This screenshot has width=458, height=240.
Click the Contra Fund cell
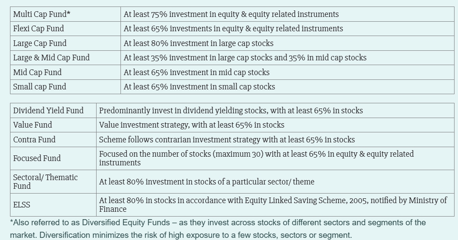click(x=53, y=139)
